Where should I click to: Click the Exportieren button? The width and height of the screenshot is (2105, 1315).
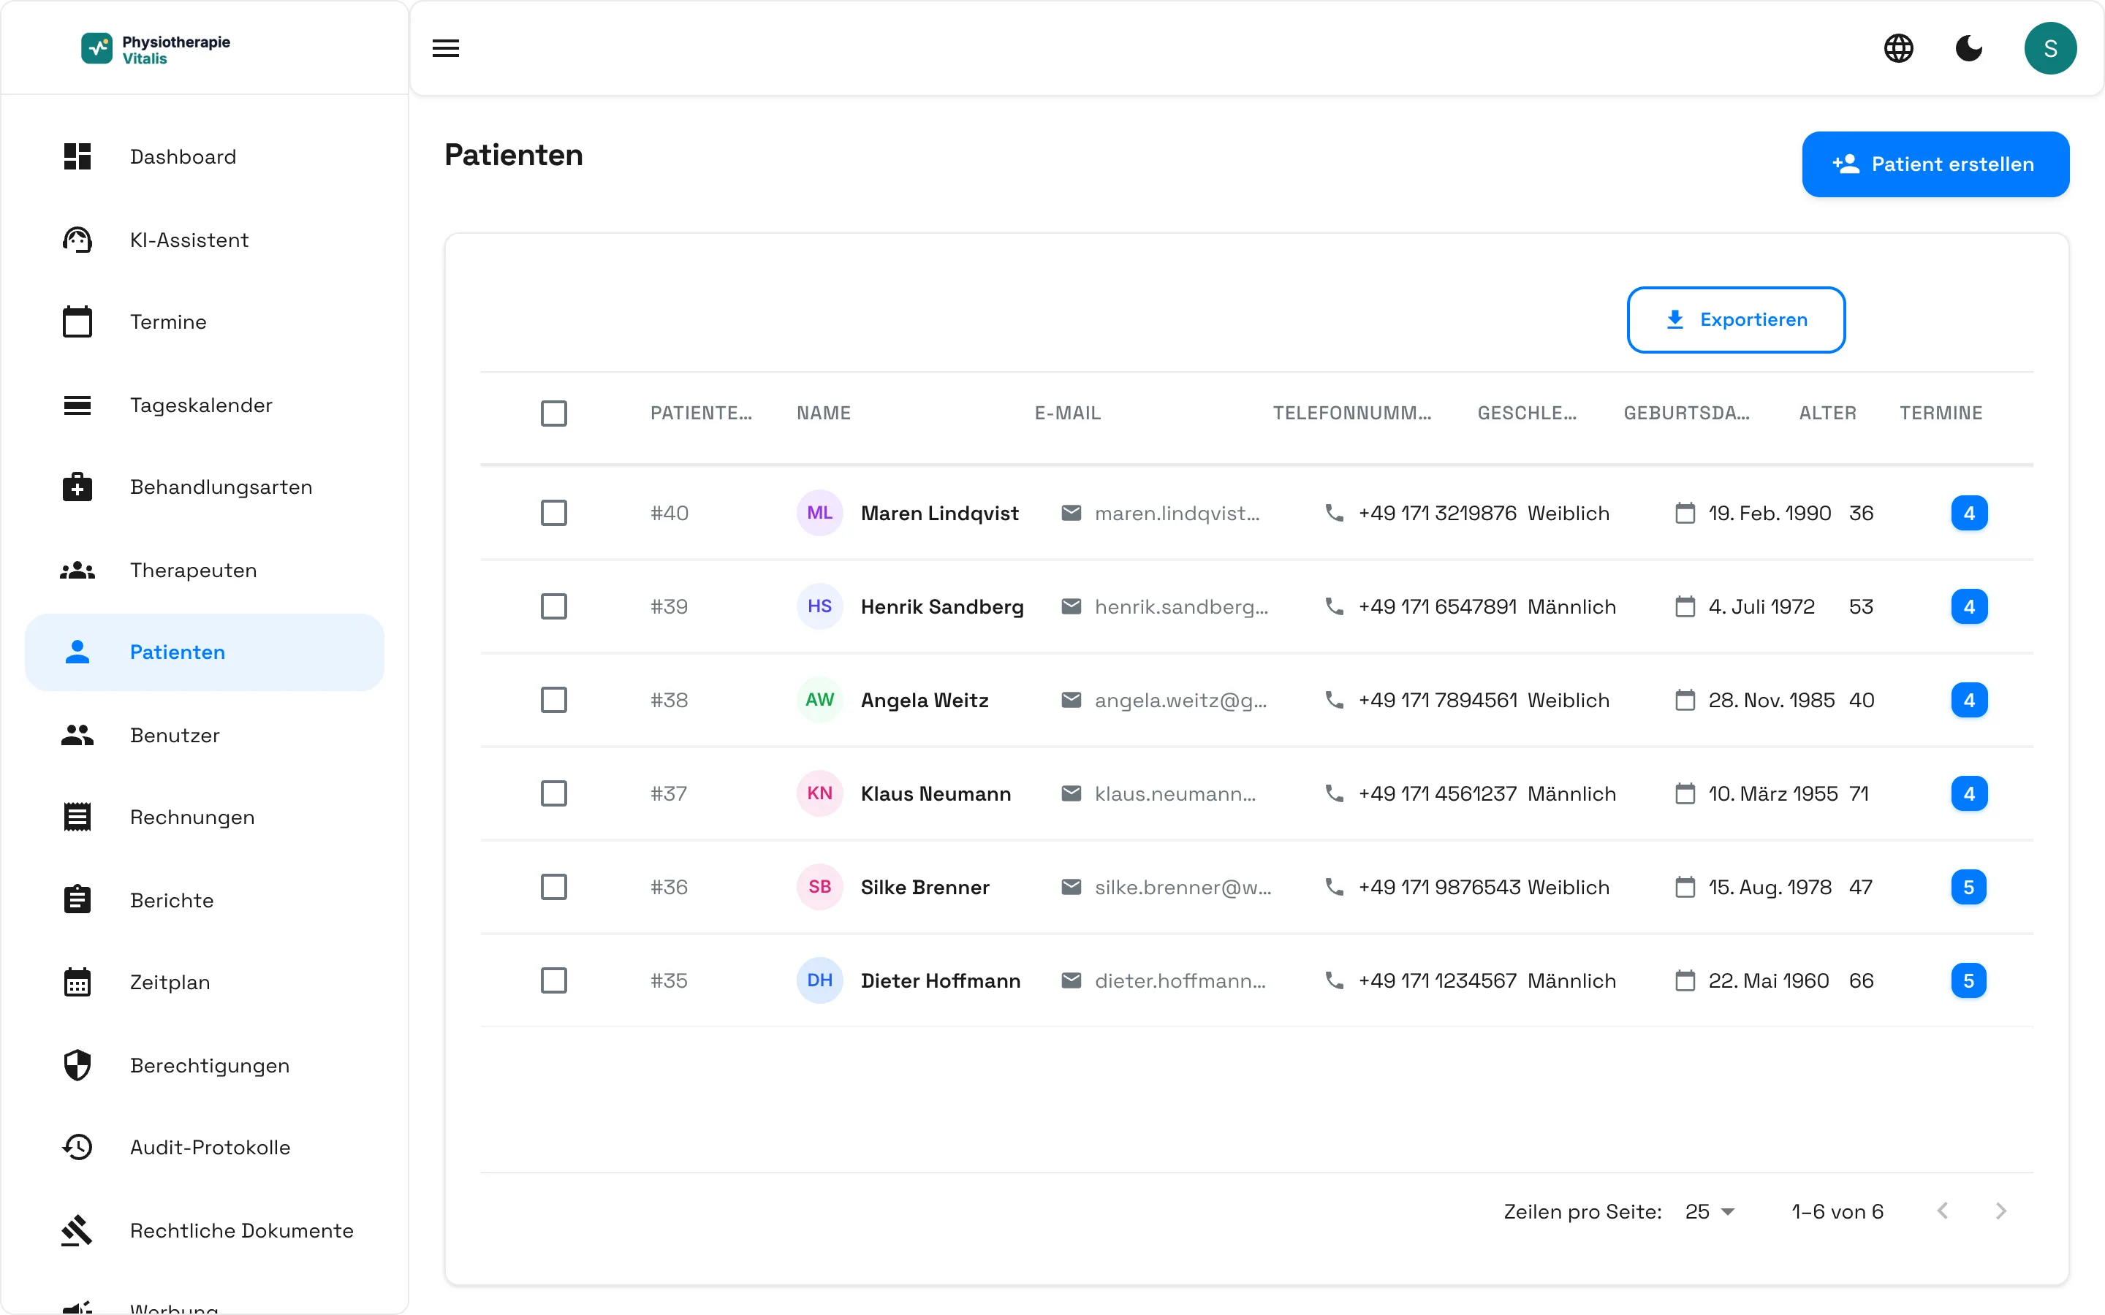pos(1735,320)
